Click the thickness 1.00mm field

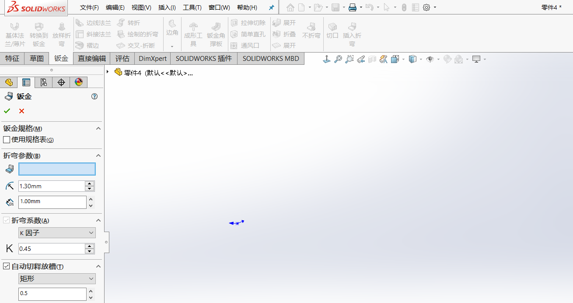pyautogui.click(x=52, y=201)
